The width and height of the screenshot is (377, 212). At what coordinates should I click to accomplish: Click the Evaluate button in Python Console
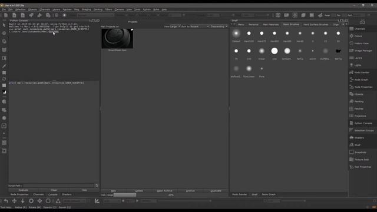pos(24,190)
